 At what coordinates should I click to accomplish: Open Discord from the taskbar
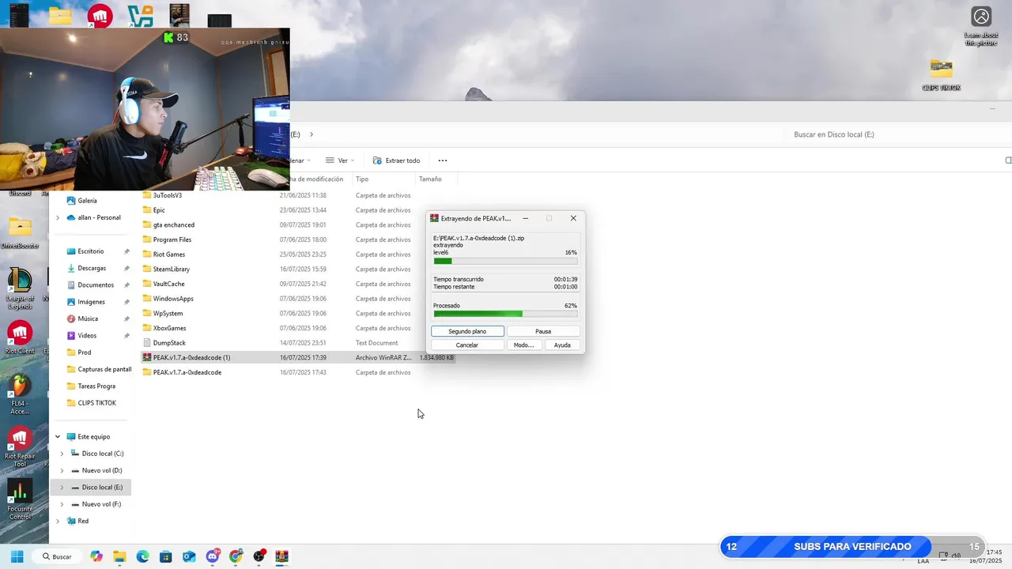coord(212,556)
